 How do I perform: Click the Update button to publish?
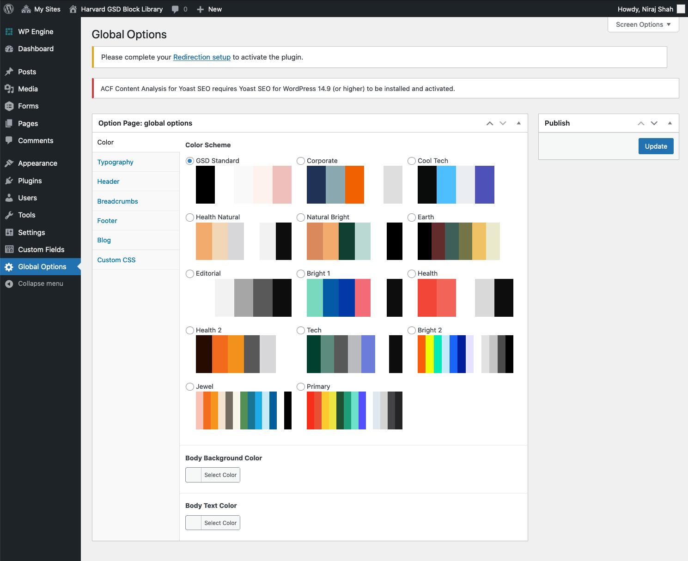(656, 146)
